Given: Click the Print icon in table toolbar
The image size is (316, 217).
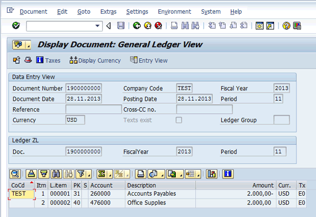Looking at the screenshot, I should point(140,174).
